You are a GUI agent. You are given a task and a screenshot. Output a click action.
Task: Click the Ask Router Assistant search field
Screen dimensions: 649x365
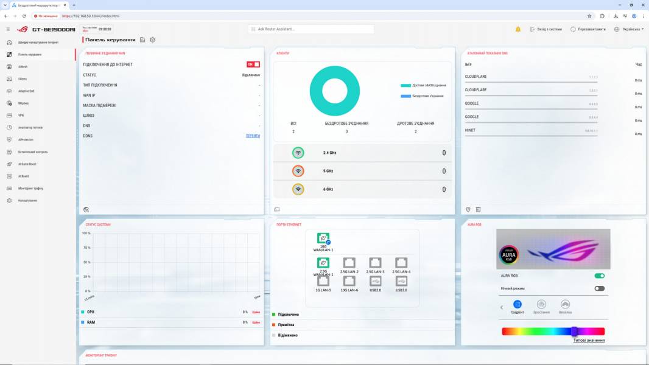click(311, 29)
